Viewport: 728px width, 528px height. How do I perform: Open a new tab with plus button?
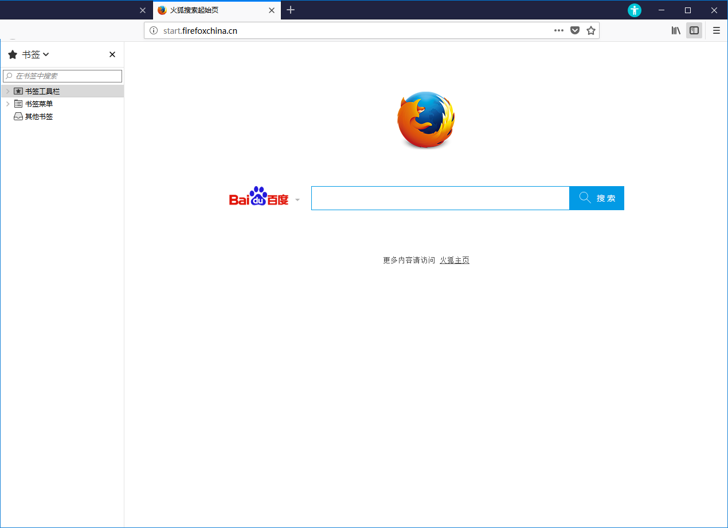tap(291, 10)
